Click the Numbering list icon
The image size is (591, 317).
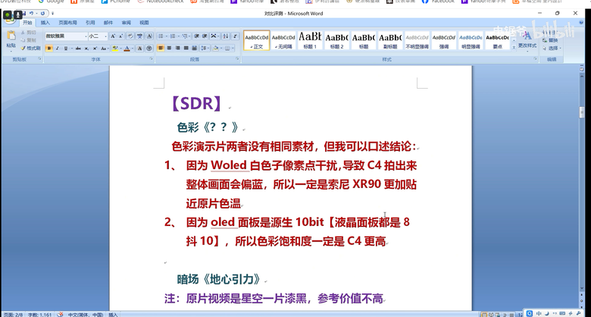173,36
